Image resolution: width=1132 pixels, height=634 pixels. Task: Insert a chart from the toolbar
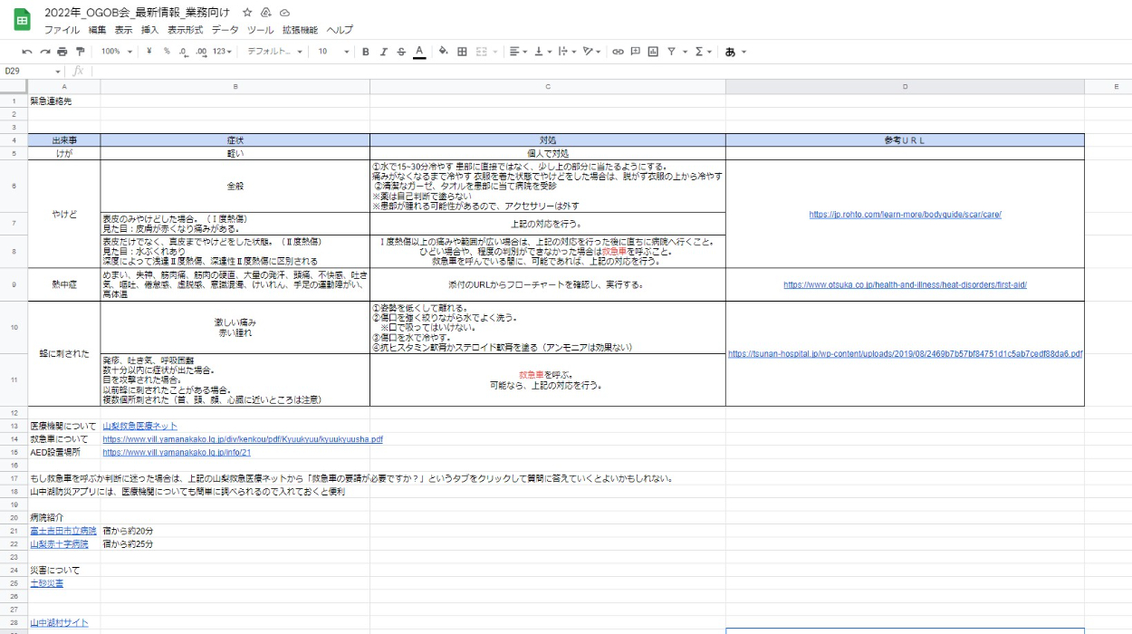(653, 52)
